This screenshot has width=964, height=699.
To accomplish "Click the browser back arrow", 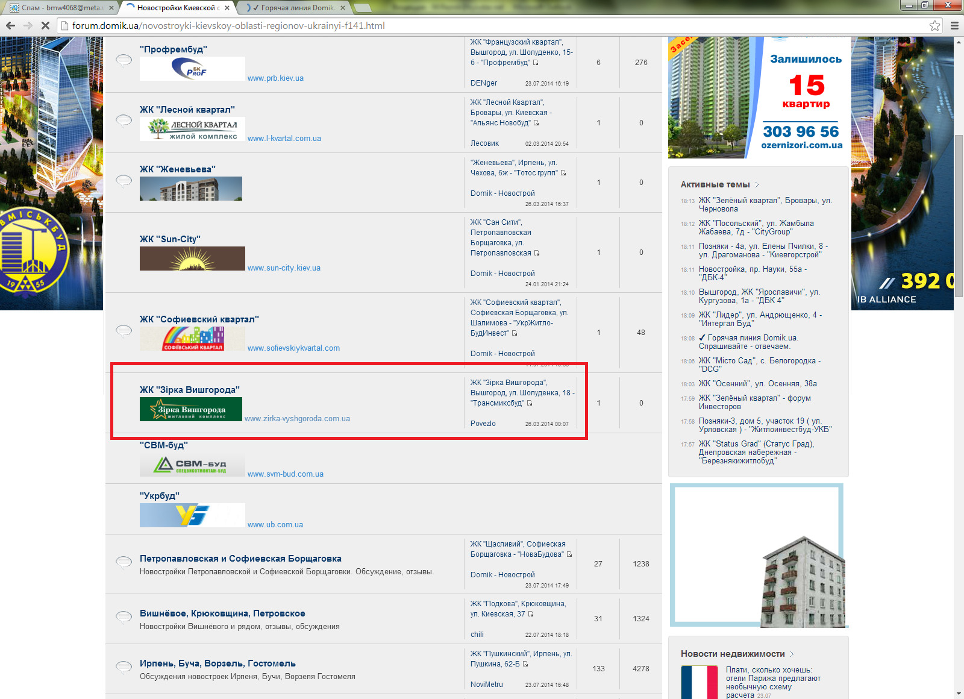I will pos(10,25).
